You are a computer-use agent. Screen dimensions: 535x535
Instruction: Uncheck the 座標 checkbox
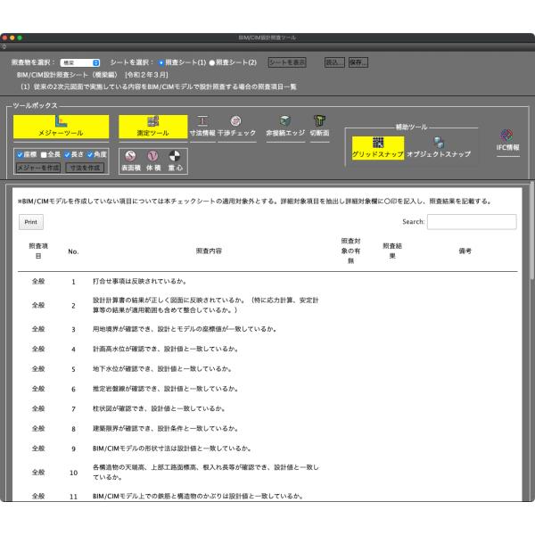pos(21,154)
